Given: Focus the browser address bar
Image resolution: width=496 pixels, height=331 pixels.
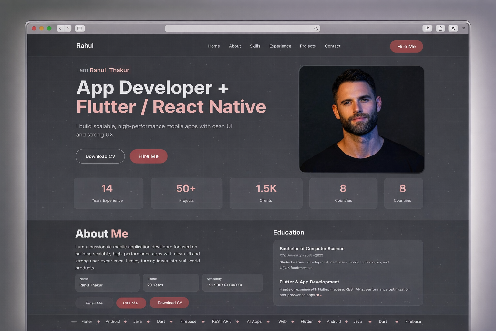Looking at the screenshot, I should click(239, 28).
